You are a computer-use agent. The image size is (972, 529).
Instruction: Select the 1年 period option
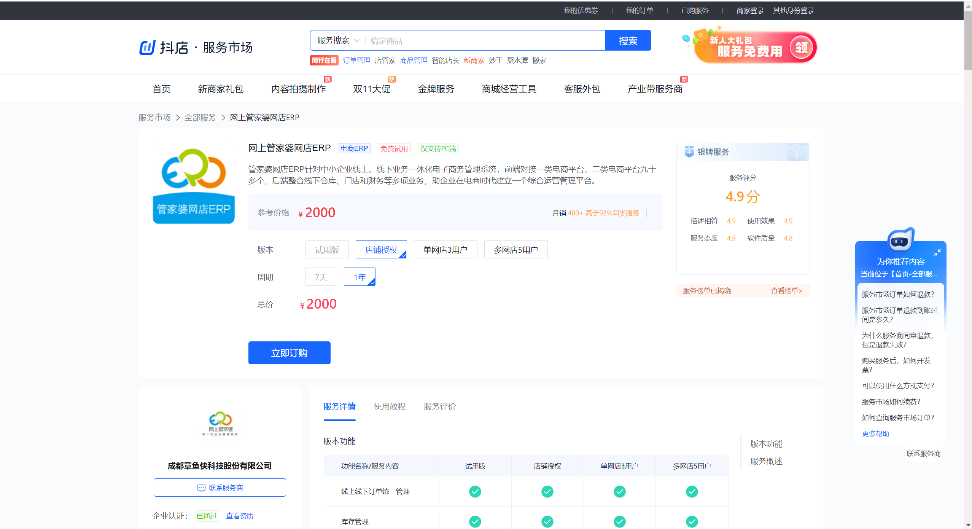click(x=360, y=277)
